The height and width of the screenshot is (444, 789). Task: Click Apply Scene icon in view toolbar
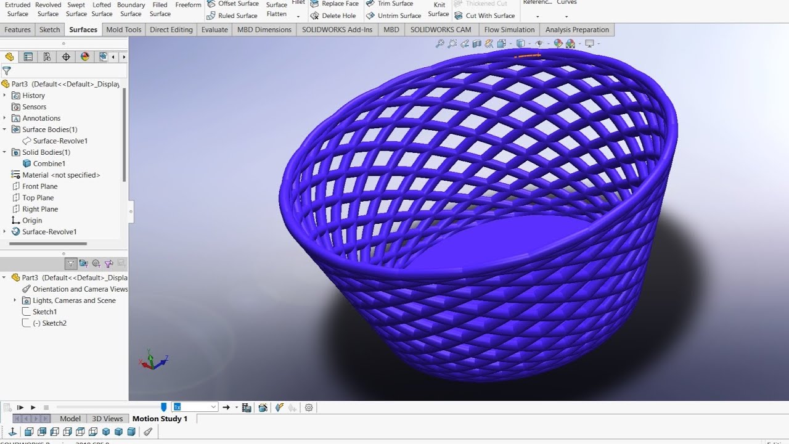click(x=570, y=44)
